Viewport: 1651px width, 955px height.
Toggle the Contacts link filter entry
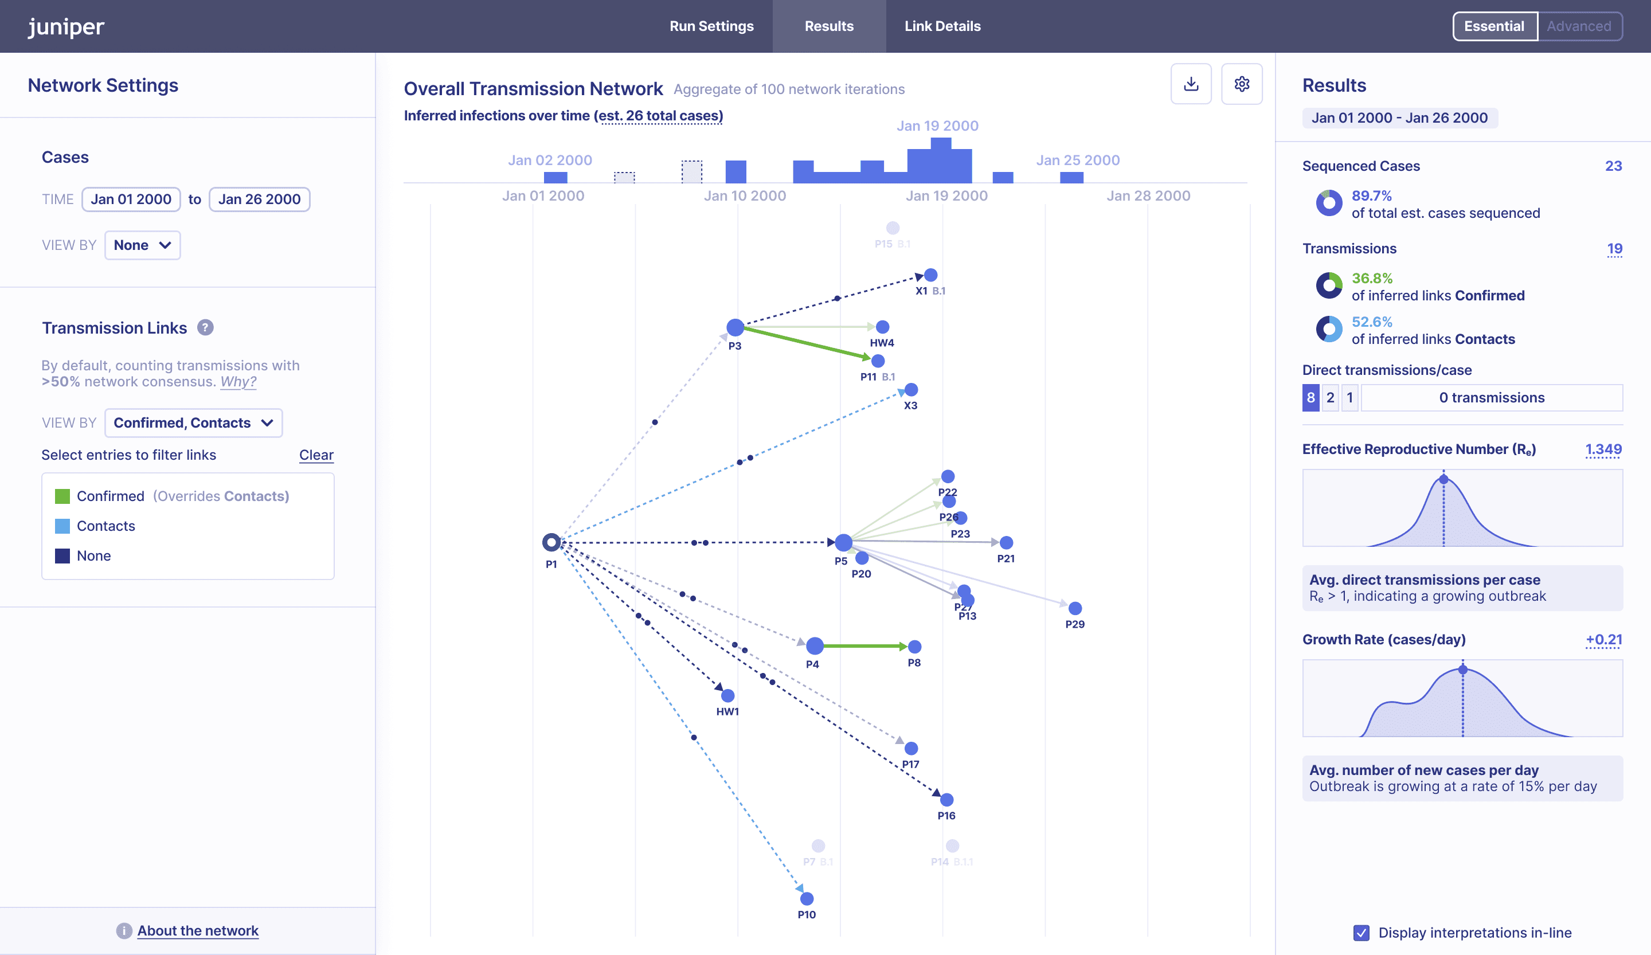click(x=95, y=525)
